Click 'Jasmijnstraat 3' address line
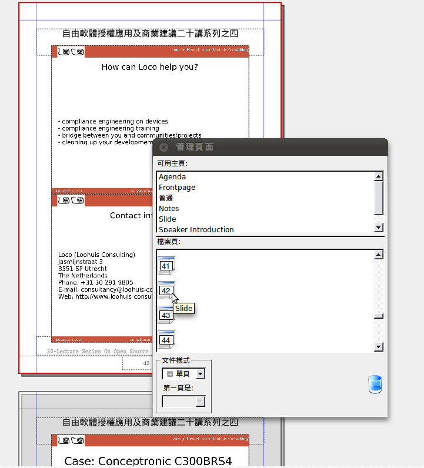424x468 pixels. coord(80,262)
